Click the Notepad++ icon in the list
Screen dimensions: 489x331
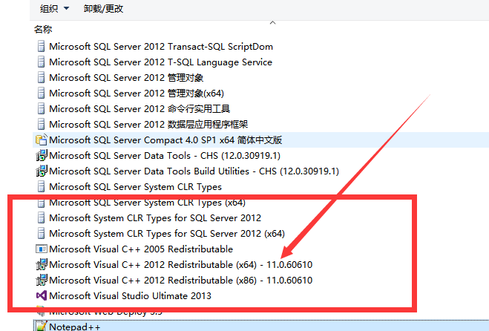[42, 327]
